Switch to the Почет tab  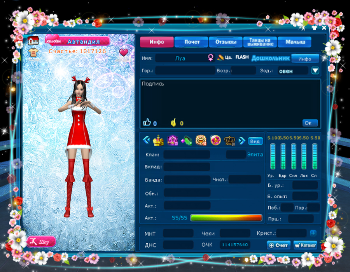tap(192, 42)
